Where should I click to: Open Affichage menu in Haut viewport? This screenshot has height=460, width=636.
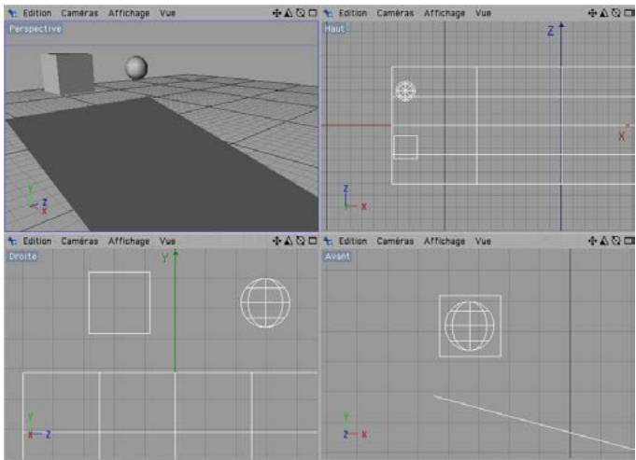(445, 13)
